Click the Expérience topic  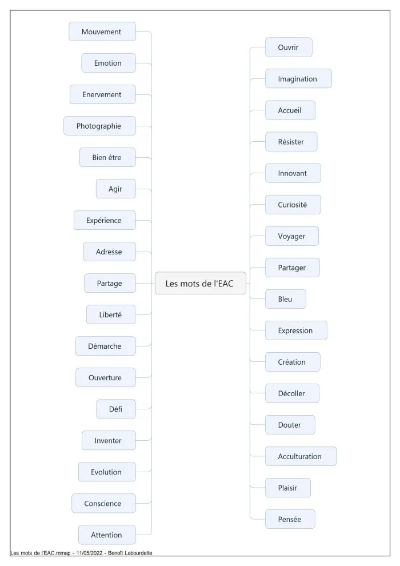tap(105, 220)
